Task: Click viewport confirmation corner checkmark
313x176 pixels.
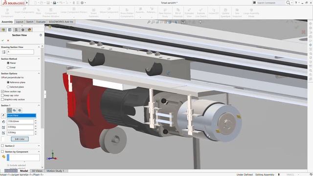Action: pyautogui.click(x=297, y=27)
